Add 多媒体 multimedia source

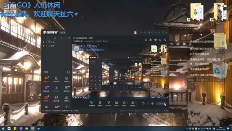117,104
